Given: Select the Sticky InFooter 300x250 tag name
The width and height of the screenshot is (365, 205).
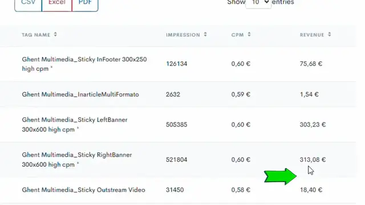Looking at the screenshot, I should point(84,64).
